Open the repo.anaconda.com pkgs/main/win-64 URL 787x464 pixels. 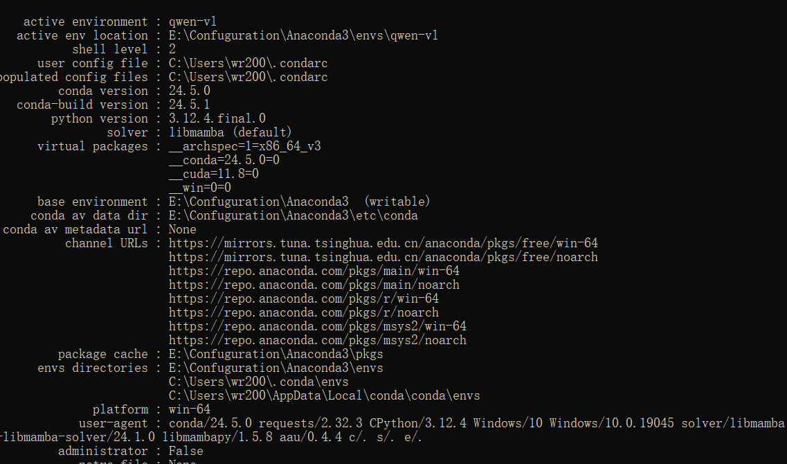point(314,271)
